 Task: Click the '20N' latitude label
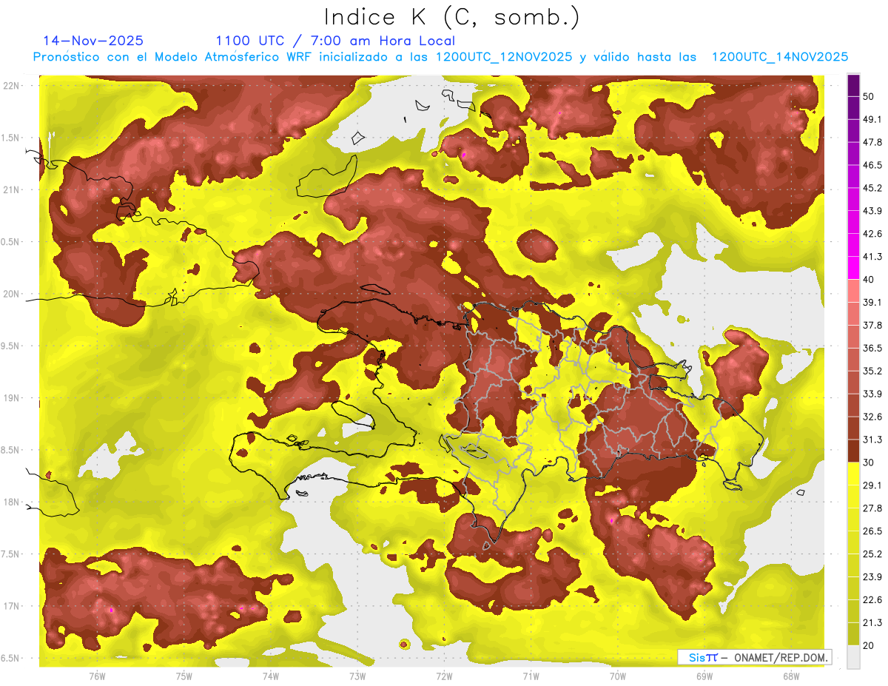click(11, 294)
